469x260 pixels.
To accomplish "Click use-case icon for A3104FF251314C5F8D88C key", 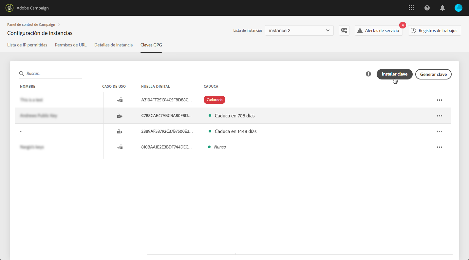I will [x=120, y=100].
